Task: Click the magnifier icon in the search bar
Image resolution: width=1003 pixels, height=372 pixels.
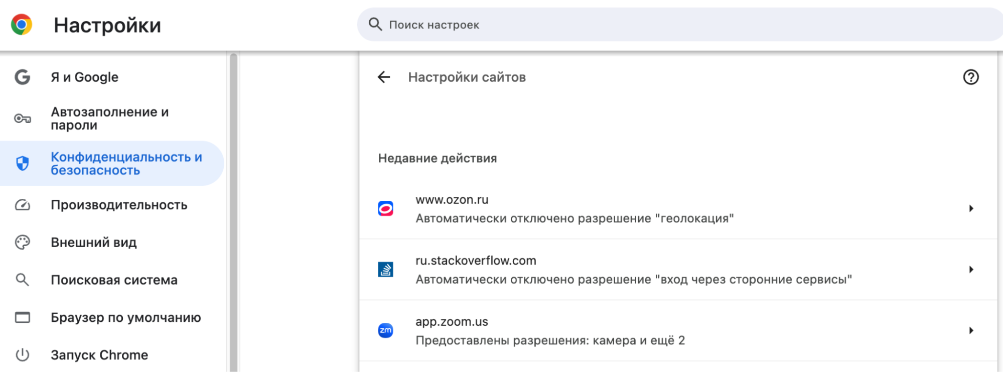Action: coord(375,24)
